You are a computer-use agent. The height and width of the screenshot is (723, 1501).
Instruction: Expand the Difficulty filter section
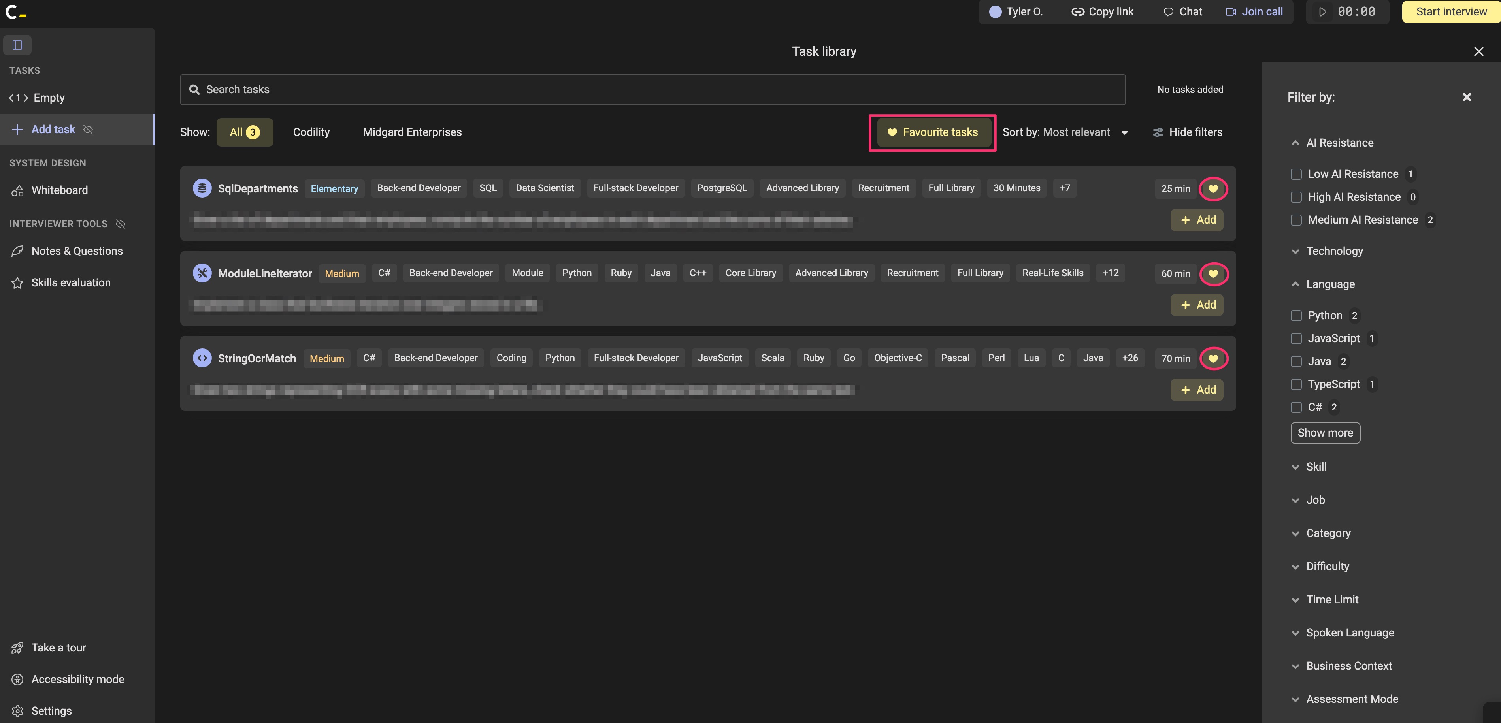click(1320, 566)
